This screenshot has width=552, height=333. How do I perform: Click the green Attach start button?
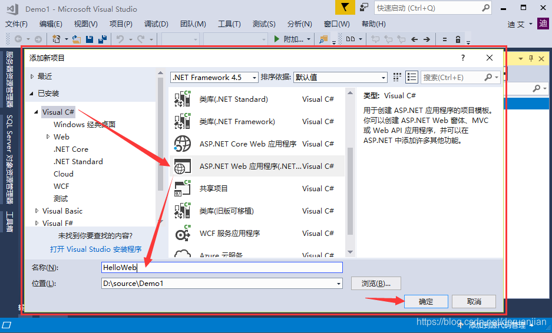point(288,39)
